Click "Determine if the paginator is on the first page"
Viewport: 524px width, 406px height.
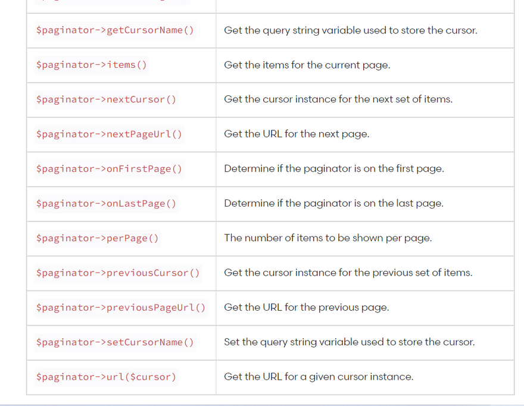tap(333, 168)
